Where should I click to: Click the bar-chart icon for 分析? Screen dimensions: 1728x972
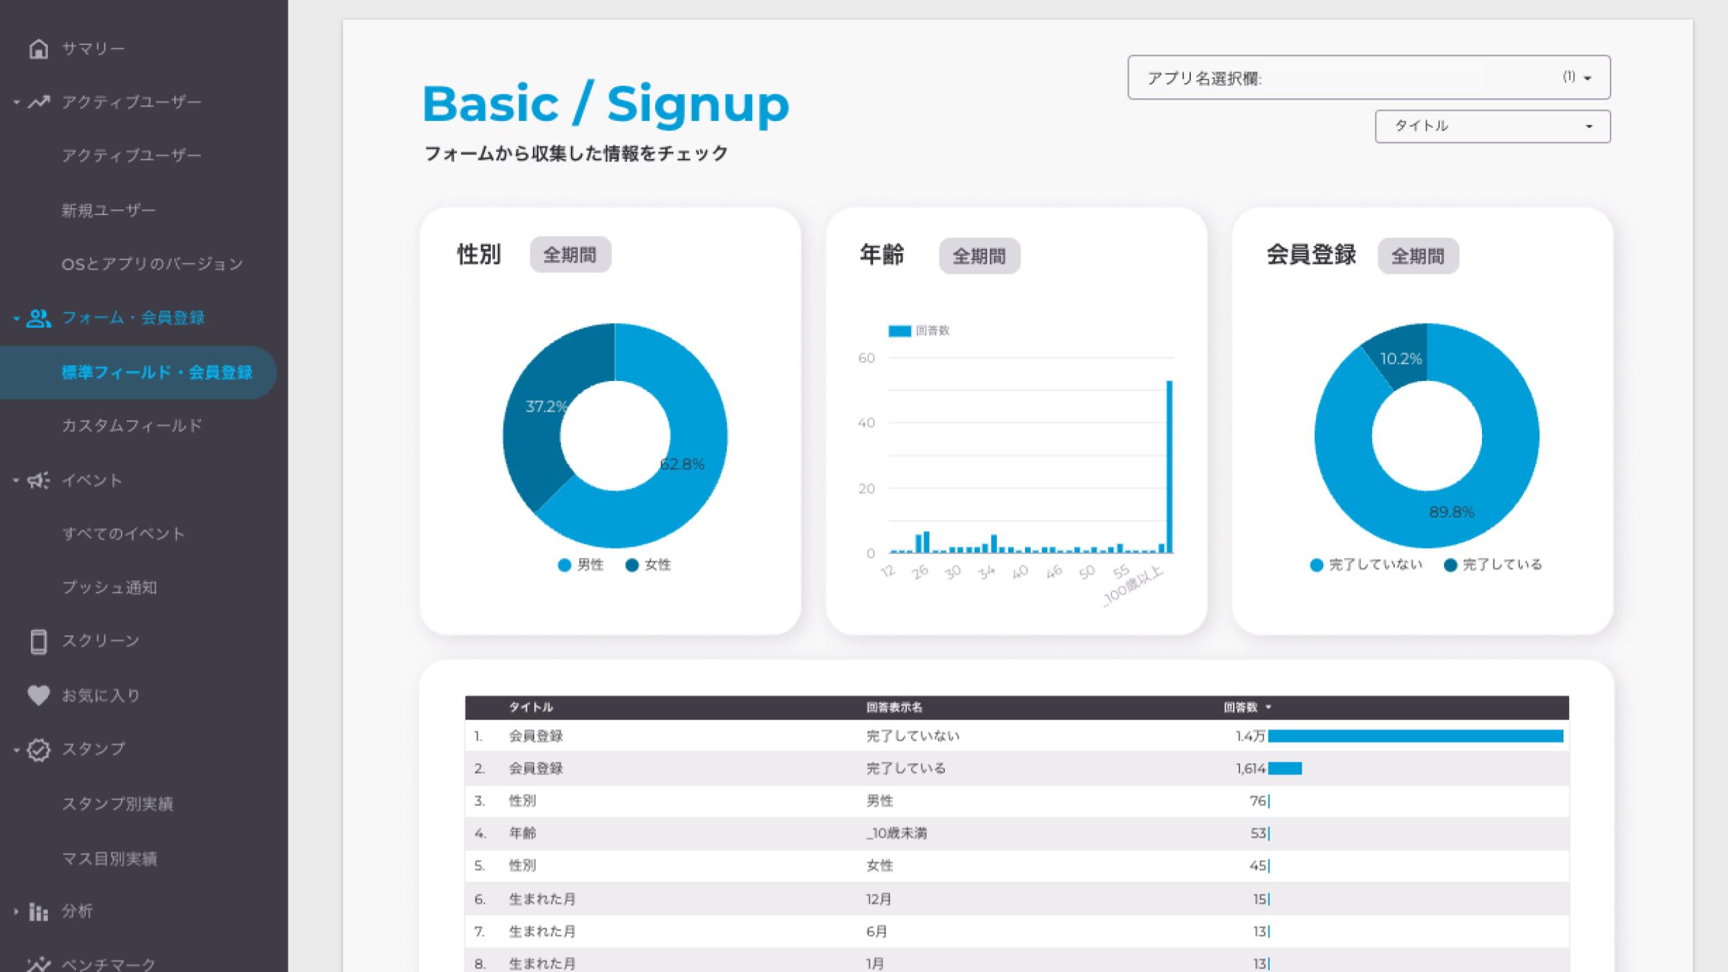[39, 912]
